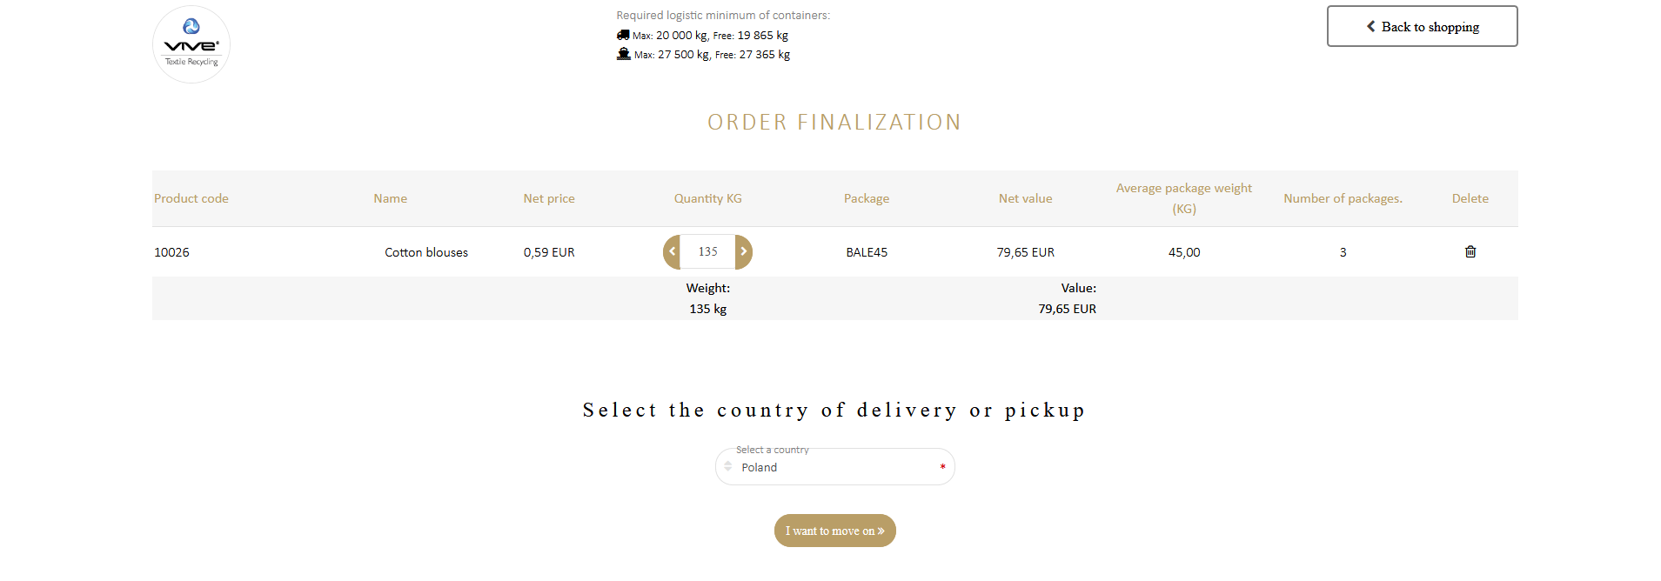This screenshot has height=581, width=1661.
Task: Click the Quantity KG column header
Action: pyautogui.click(x=708, y=198)
